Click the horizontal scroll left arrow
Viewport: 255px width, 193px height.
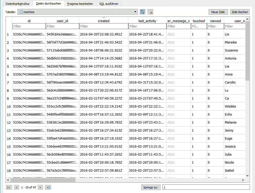(x=8, y=180)
